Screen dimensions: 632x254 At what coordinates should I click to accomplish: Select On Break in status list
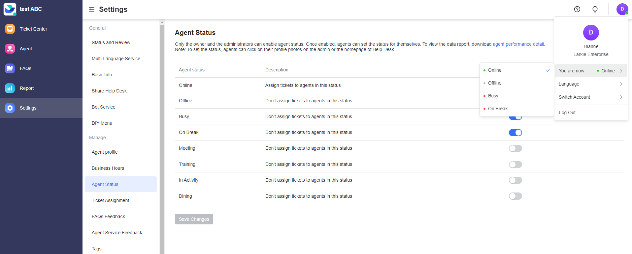[516, 109]
